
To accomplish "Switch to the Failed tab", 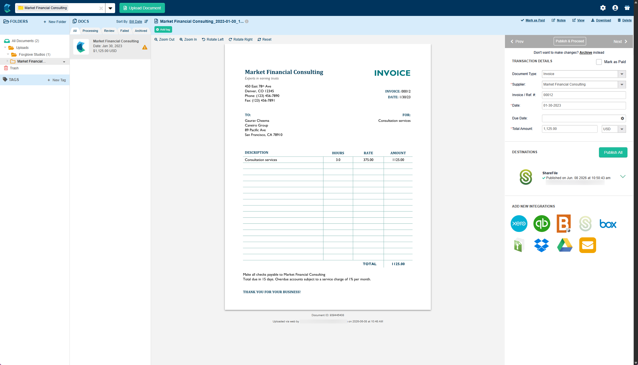I will [x=125, y=31].
